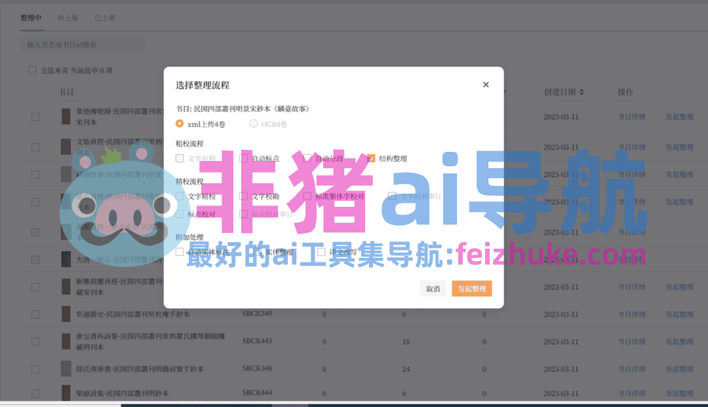708x407 pixels.
Task: Uncheck the 结构整理 option
Action: pos(370,158)
